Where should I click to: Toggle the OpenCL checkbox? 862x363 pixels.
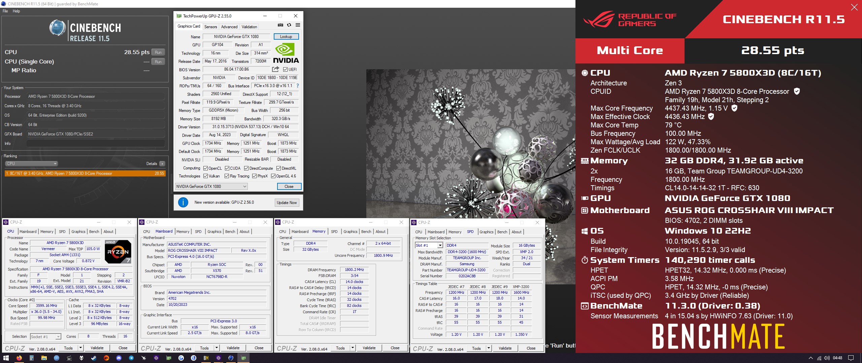pyautogui.click(x=205, y=168)
